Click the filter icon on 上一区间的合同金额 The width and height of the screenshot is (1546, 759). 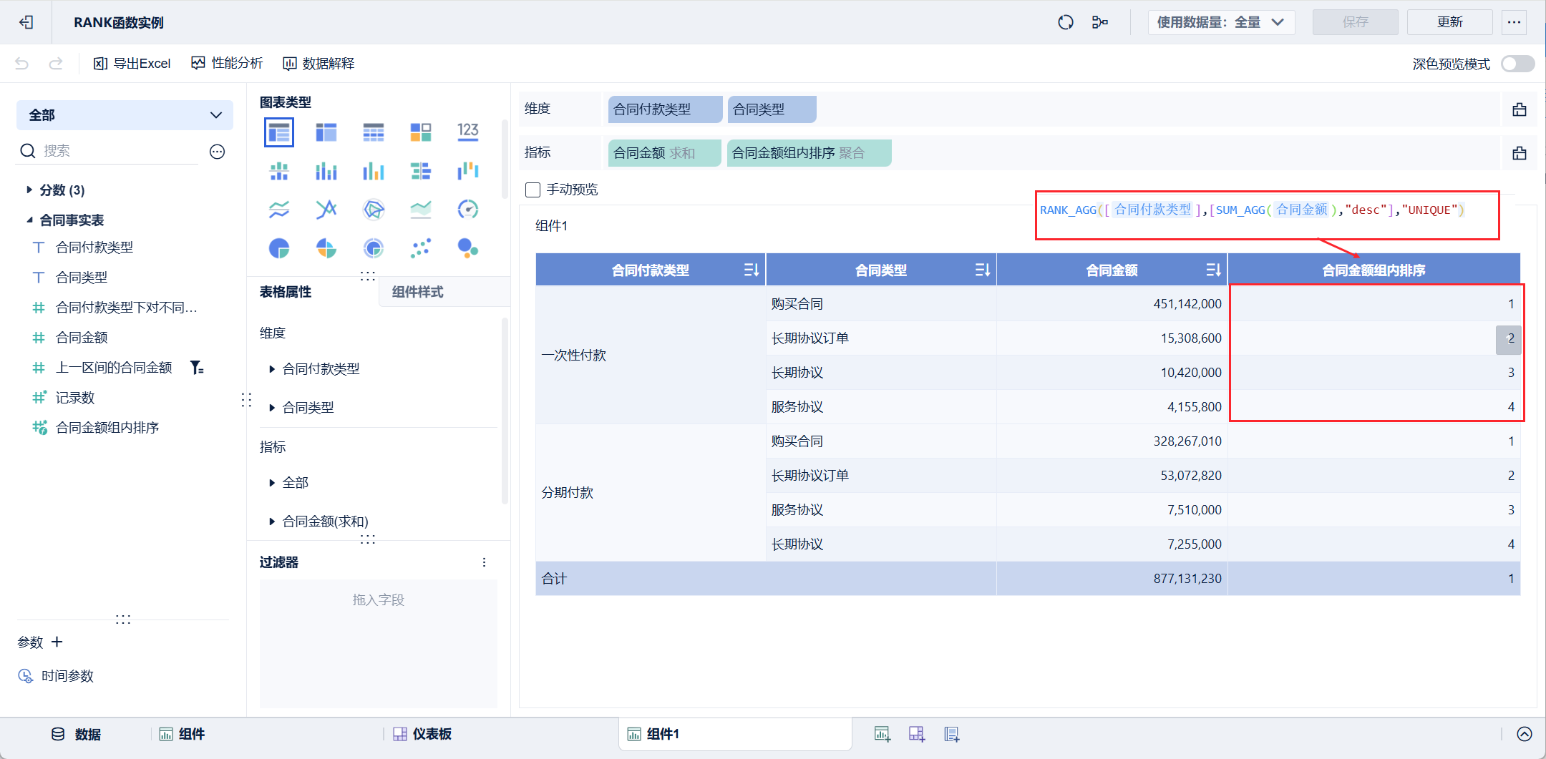pyautogui.click(x=197, y=368)
